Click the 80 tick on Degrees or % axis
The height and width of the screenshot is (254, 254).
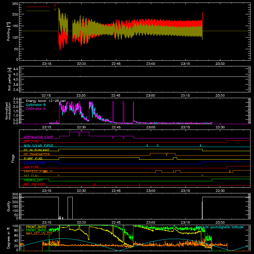coord(16,230)
